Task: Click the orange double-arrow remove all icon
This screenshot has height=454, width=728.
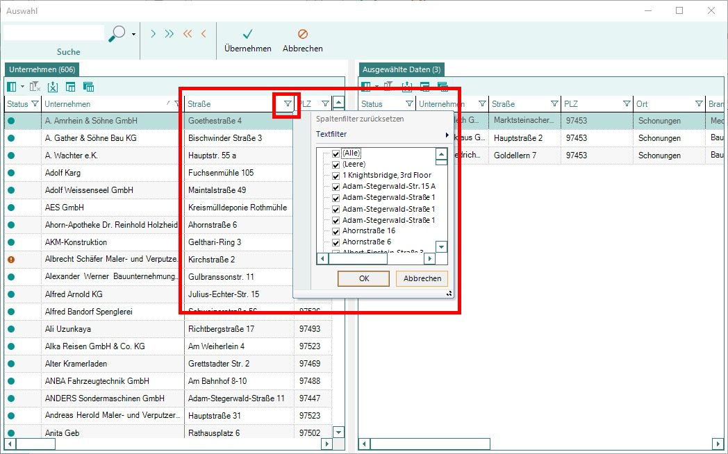Action: point(187,33)
